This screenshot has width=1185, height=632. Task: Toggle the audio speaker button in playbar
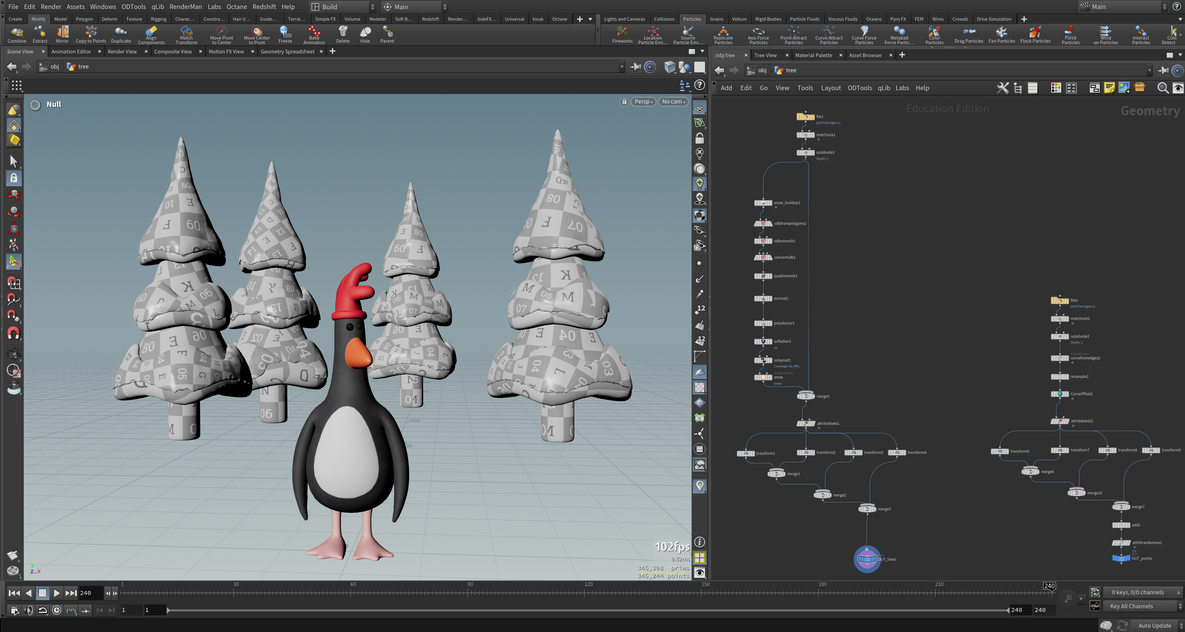coord(28,610)
